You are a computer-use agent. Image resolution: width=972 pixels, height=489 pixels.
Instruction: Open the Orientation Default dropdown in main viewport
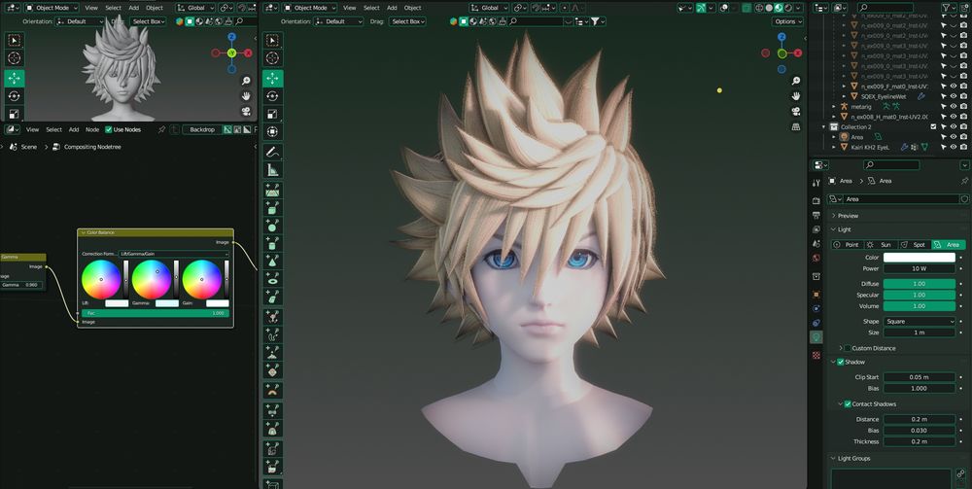coord(339,21)
